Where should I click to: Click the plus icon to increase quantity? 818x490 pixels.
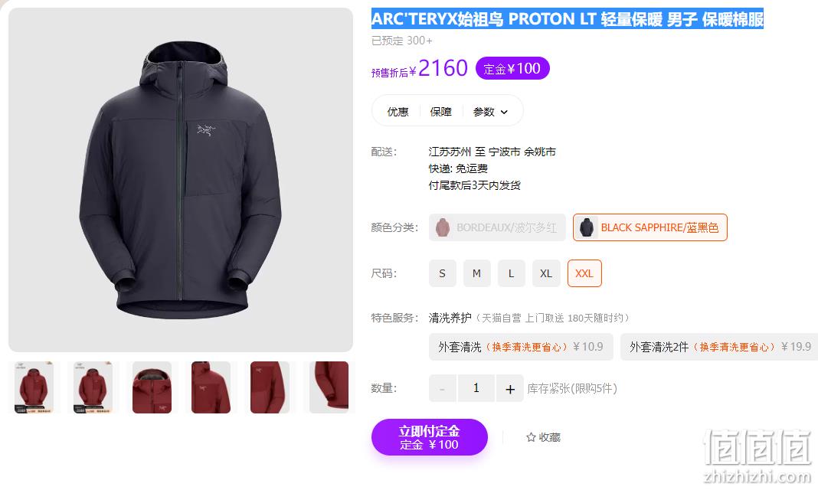(509, 388)
